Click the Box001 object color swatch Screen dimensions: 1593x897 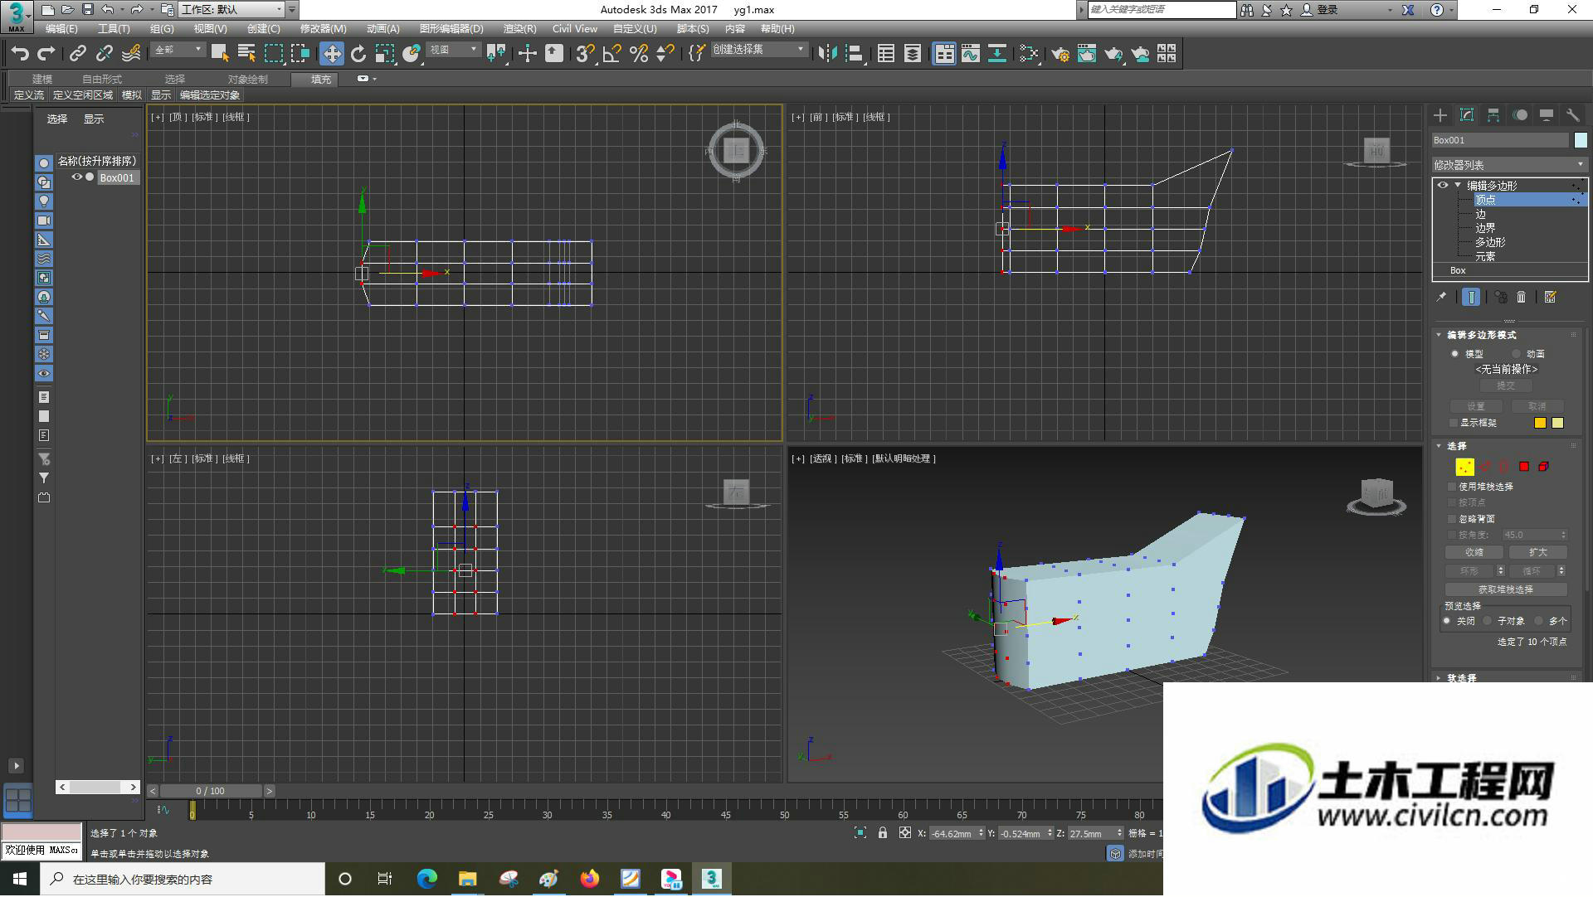click(1581, 140)
